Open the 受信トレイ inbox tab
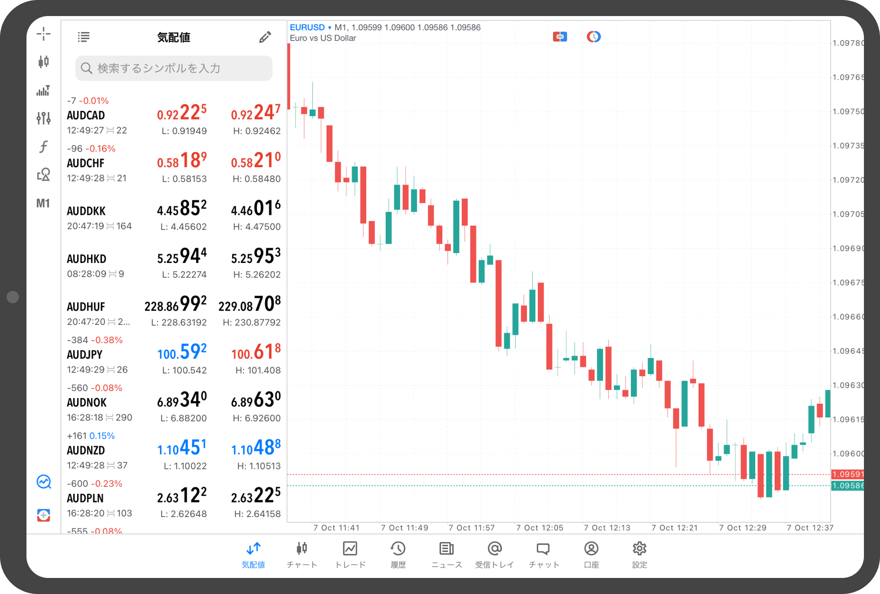This screenshot has height=594, width=880. click(x=494, y=555)
